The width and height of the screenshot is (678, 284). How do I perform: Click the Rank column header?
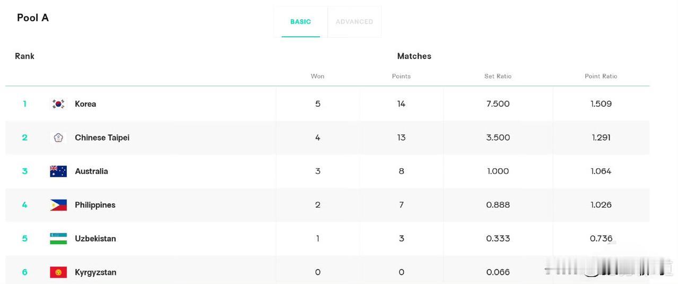point(24,56)
